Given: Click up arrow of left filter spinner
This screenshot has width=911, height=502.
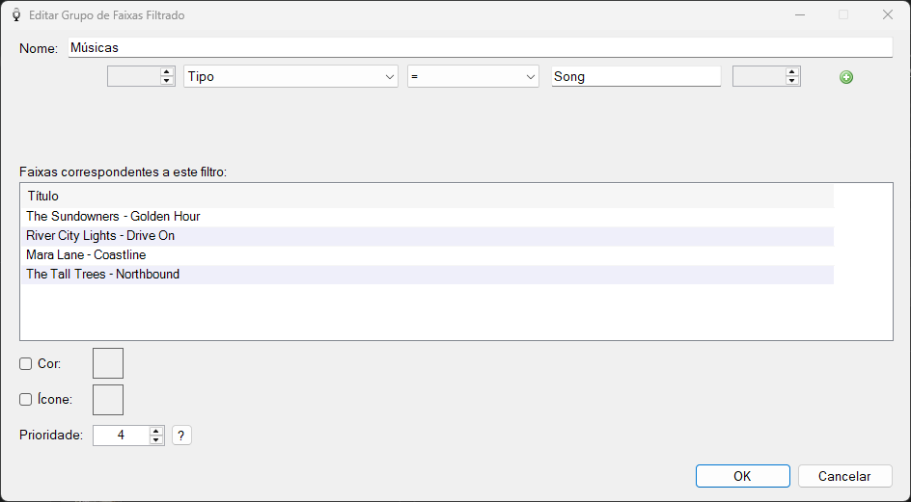Looking at the screenshot, I should (167, 72).
